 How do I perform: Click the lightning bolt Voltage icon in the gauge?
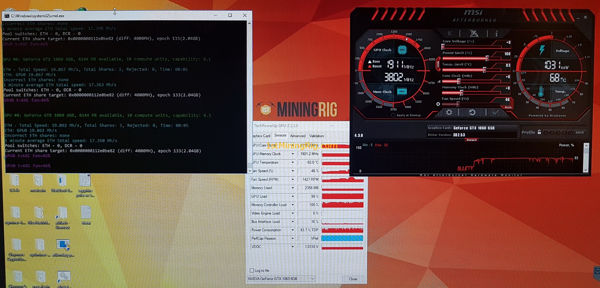(x=542, y=50)
